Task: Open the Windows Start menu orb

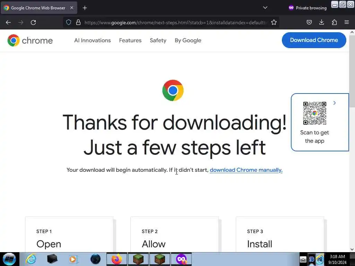Action: click(x=9, y=259)
